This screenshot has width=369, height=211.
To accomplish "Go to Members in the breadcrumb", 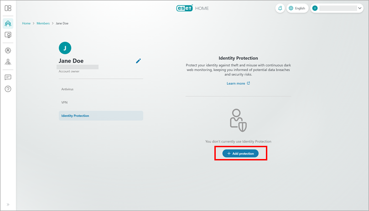I will (43, 23).
